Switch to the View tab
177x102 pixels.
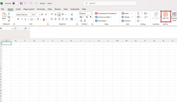tap(66, 9)
